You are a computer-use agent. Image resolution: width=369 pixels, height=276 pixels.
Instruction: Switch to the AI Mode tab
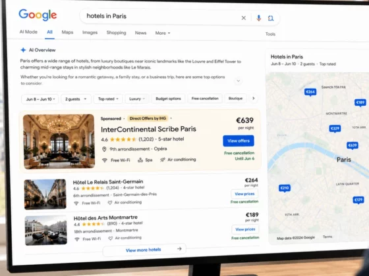tap(28, 32)
